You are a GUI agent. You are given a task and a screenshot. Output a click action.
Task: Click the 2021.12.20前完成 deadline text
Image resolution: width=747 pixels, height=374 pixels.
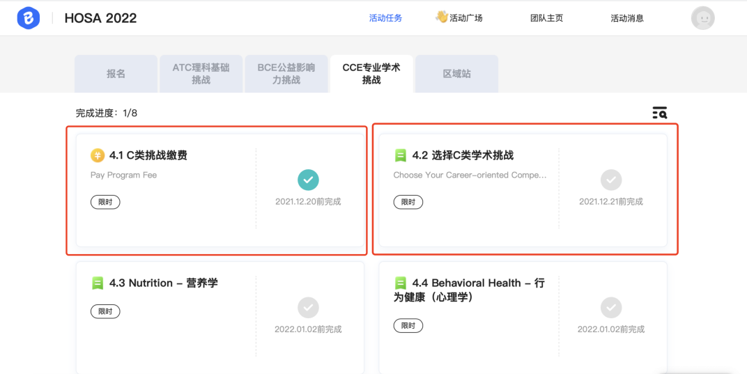(x=308, y=201)
